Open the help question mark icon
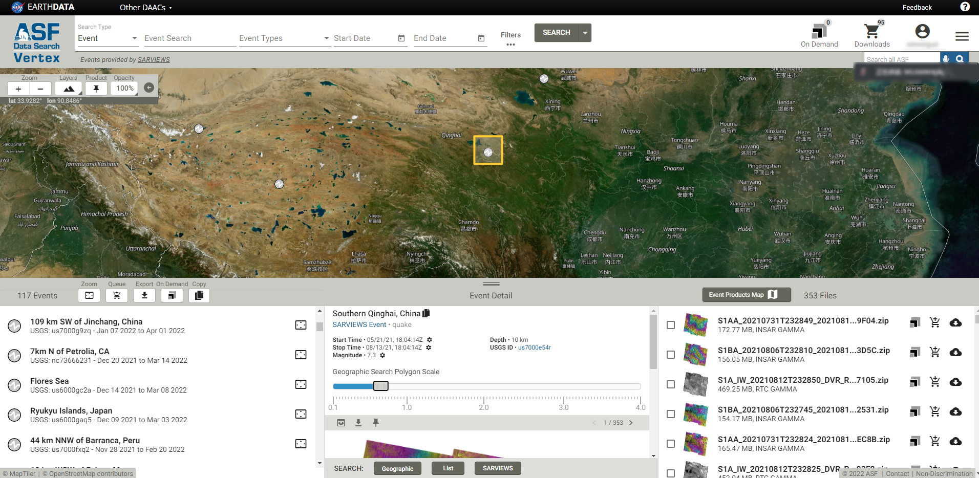Screen dimensions: 979x478 [x=965, y=7]
